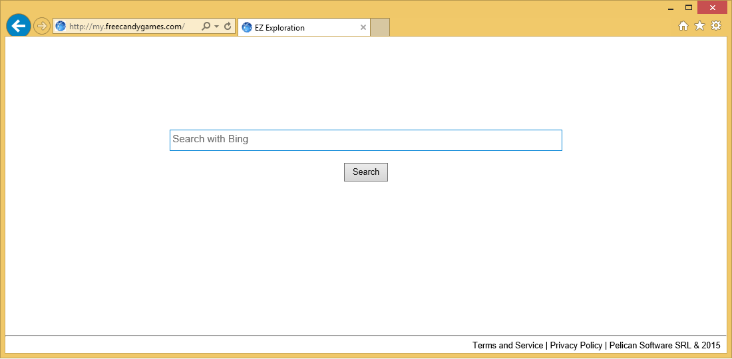
Task: Click the address bar site globe icon
Action: tap(61, 27)
